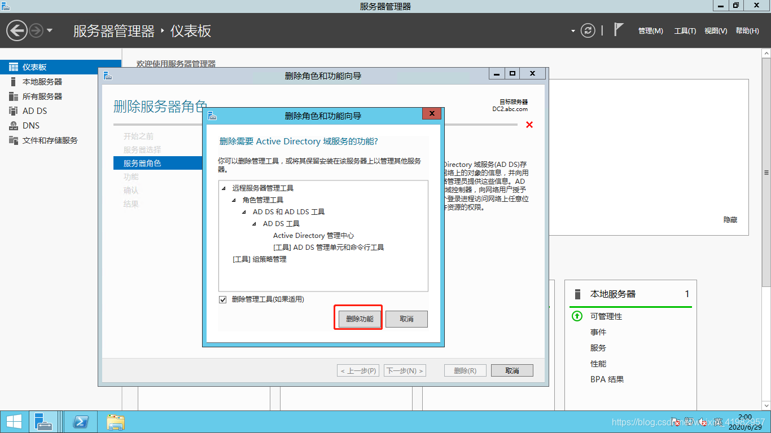
Task: Select [工具] 组策略管理 in the tree
Action: click(x=259, y=259)
